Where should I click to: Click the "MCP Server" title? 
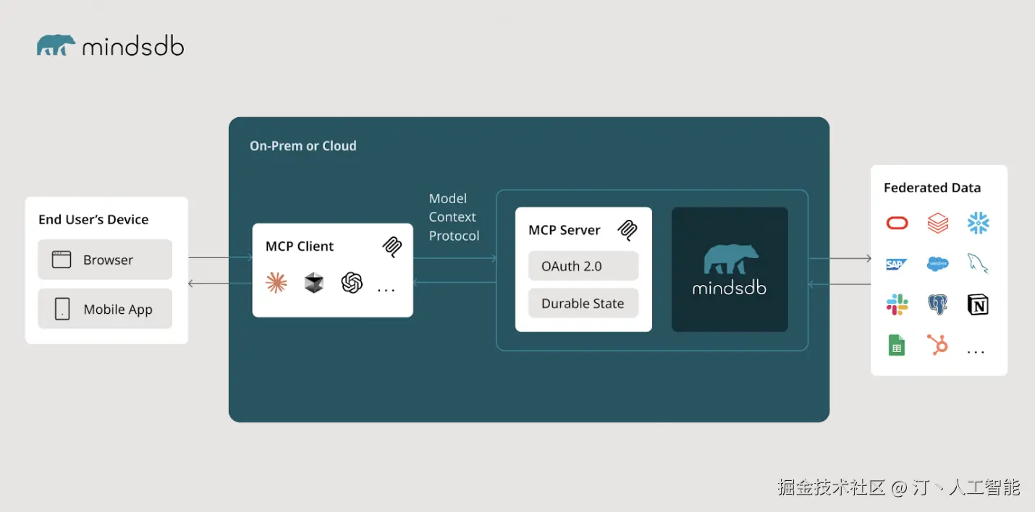pyautogui.click(x=565, y=231)
